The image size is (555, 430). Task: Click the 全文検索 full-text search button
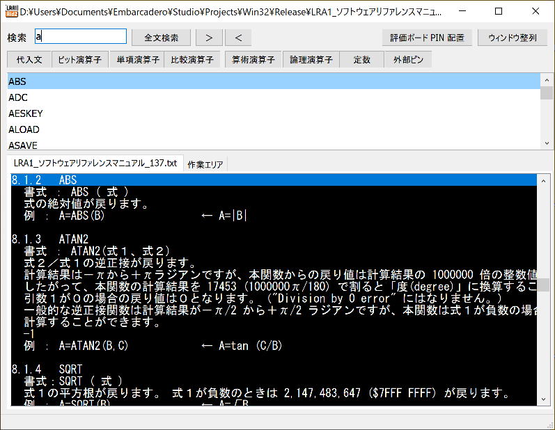click(x=161, y=38)
